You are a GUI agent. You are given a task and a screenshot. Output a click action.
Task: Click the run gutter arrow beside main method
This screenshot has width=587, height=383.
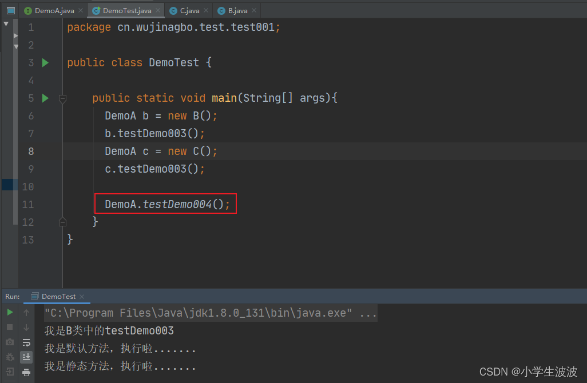click(45, 98)
